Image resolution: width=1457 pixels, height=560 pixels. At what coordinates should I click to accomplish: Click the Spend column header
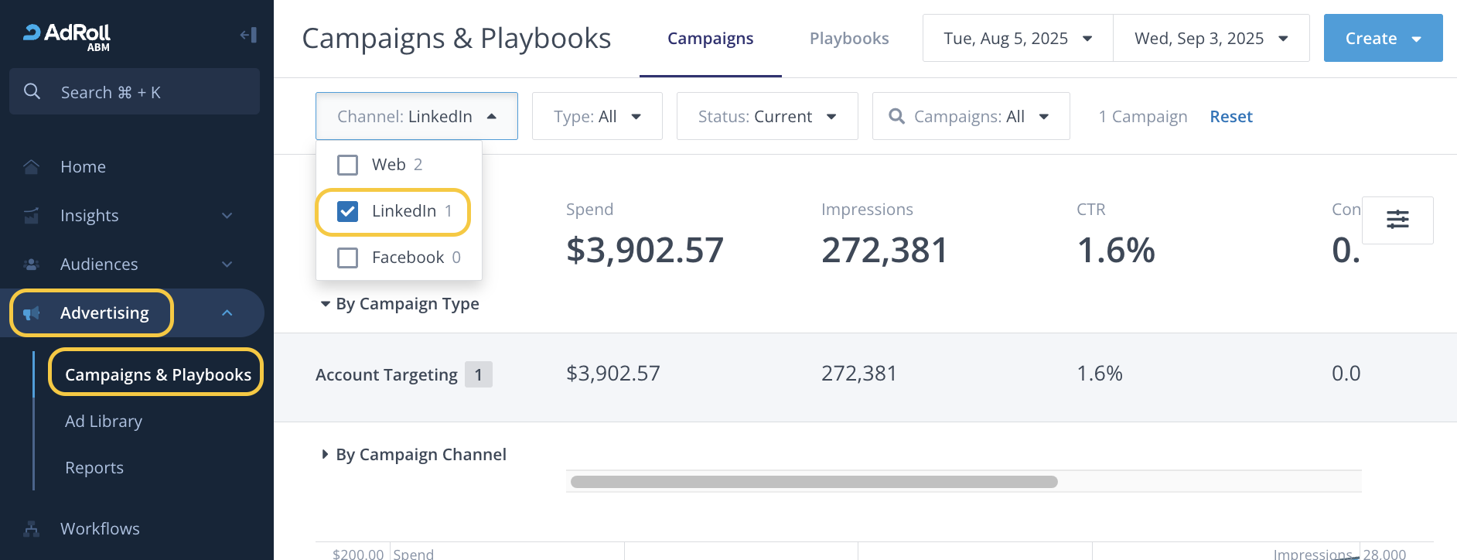pyautogui.click(x=590, y=210)
